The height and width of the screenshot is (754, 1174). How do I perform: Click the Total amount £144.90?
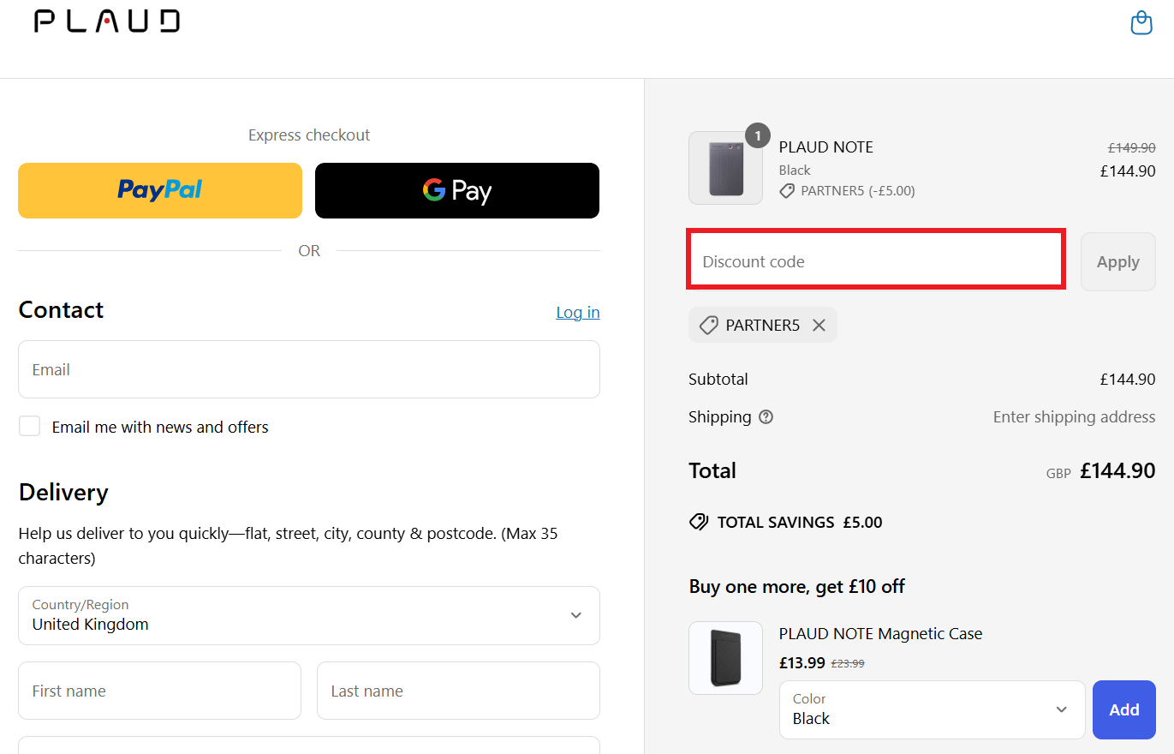[1117, 470]
